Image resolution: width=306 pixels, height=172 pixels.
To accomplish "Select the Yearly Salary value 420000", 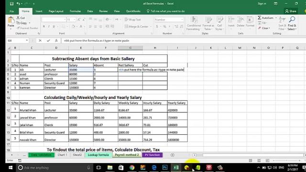I will coord(177,108).
